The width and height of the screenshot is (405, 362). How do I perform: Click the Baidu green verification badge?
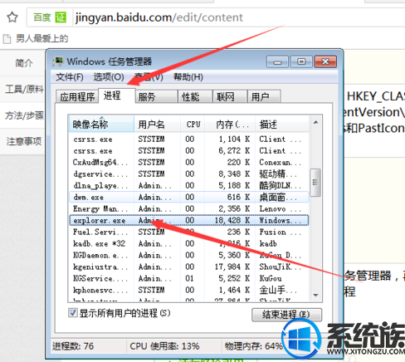pos(61,17)
